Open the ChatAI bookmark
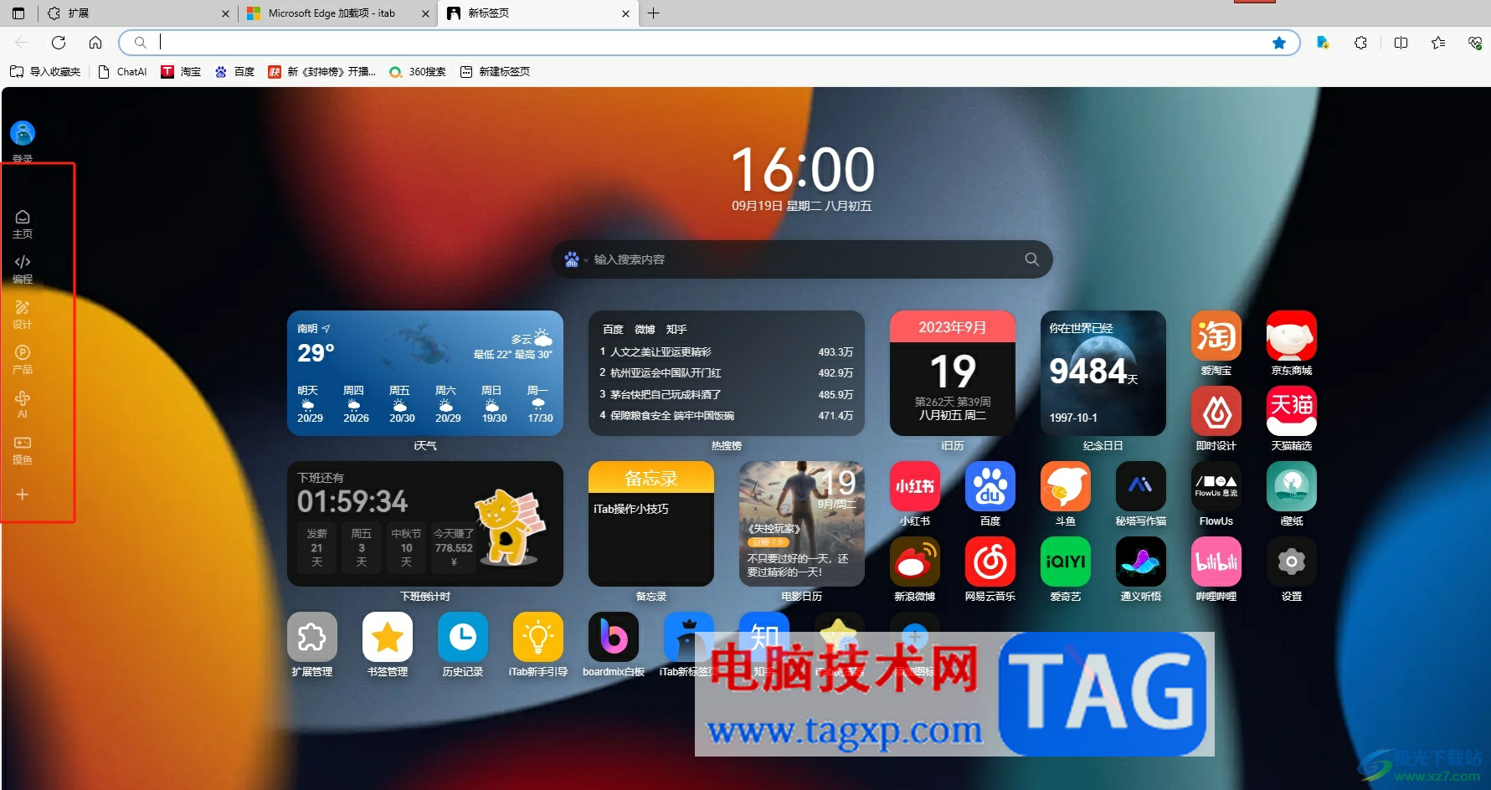Viewport: 1491px width, 790px height. click(x=122, y=72)
